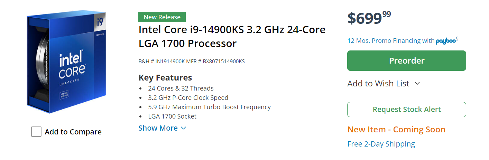The height and width of the screenshot is (160, 489).
Task: Click the Add to Compare label text
Action: [73, 132]
